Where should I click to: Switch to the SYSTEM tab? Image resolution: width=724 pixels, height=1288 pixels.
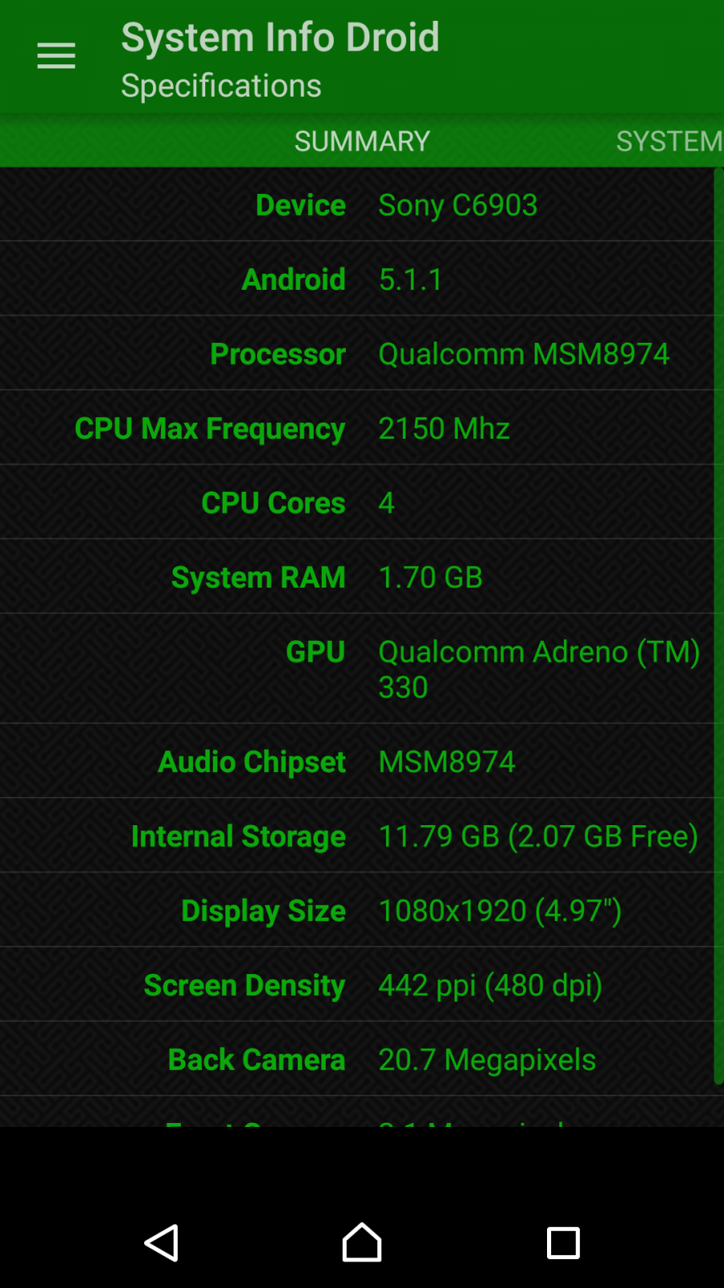668,142
